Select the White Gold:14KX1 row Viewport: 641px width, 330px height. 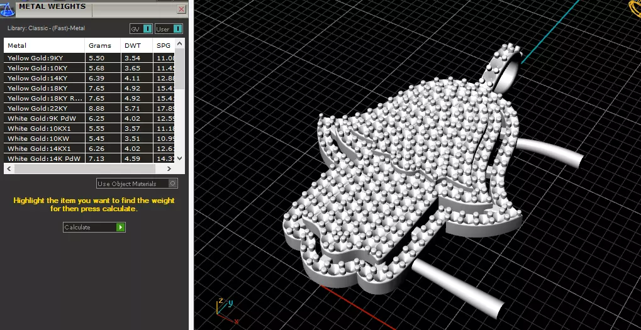pos(89,149)
